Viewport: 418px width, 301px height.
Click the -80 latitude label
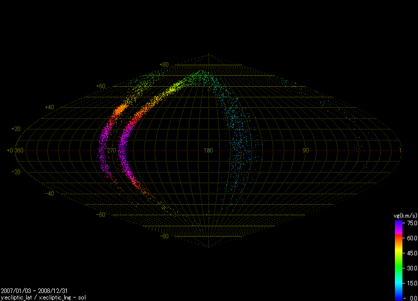[x=164, y=236]
